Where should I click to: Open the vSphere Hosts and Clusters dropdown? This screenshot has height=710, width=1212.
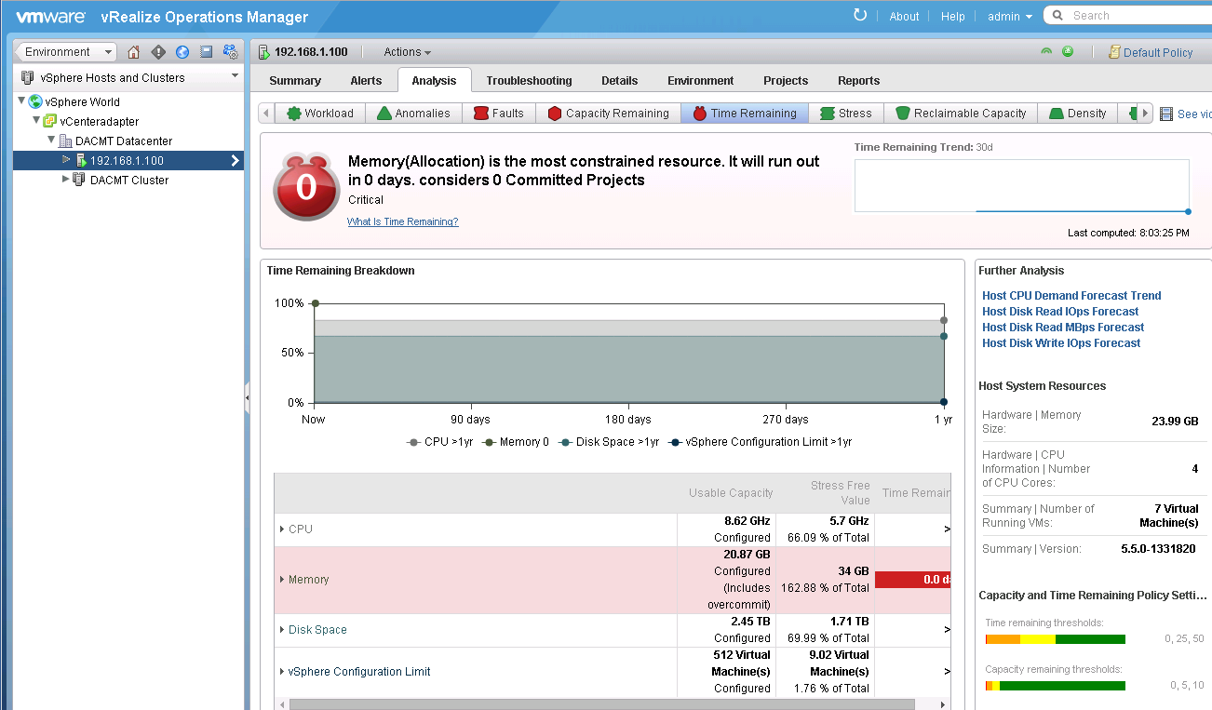[128, 77]
